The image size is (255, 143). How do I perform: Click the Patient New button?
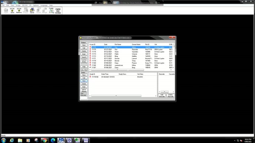click(84, 45)
